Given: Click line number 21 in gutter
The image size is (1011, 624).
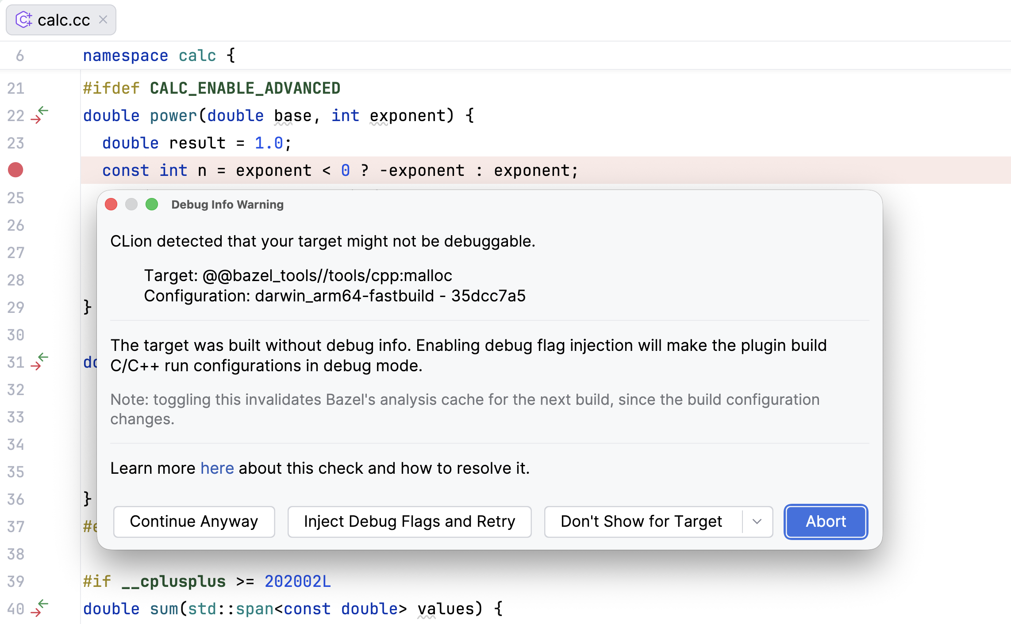Looking at the screenshot, I should click(15, 88).
